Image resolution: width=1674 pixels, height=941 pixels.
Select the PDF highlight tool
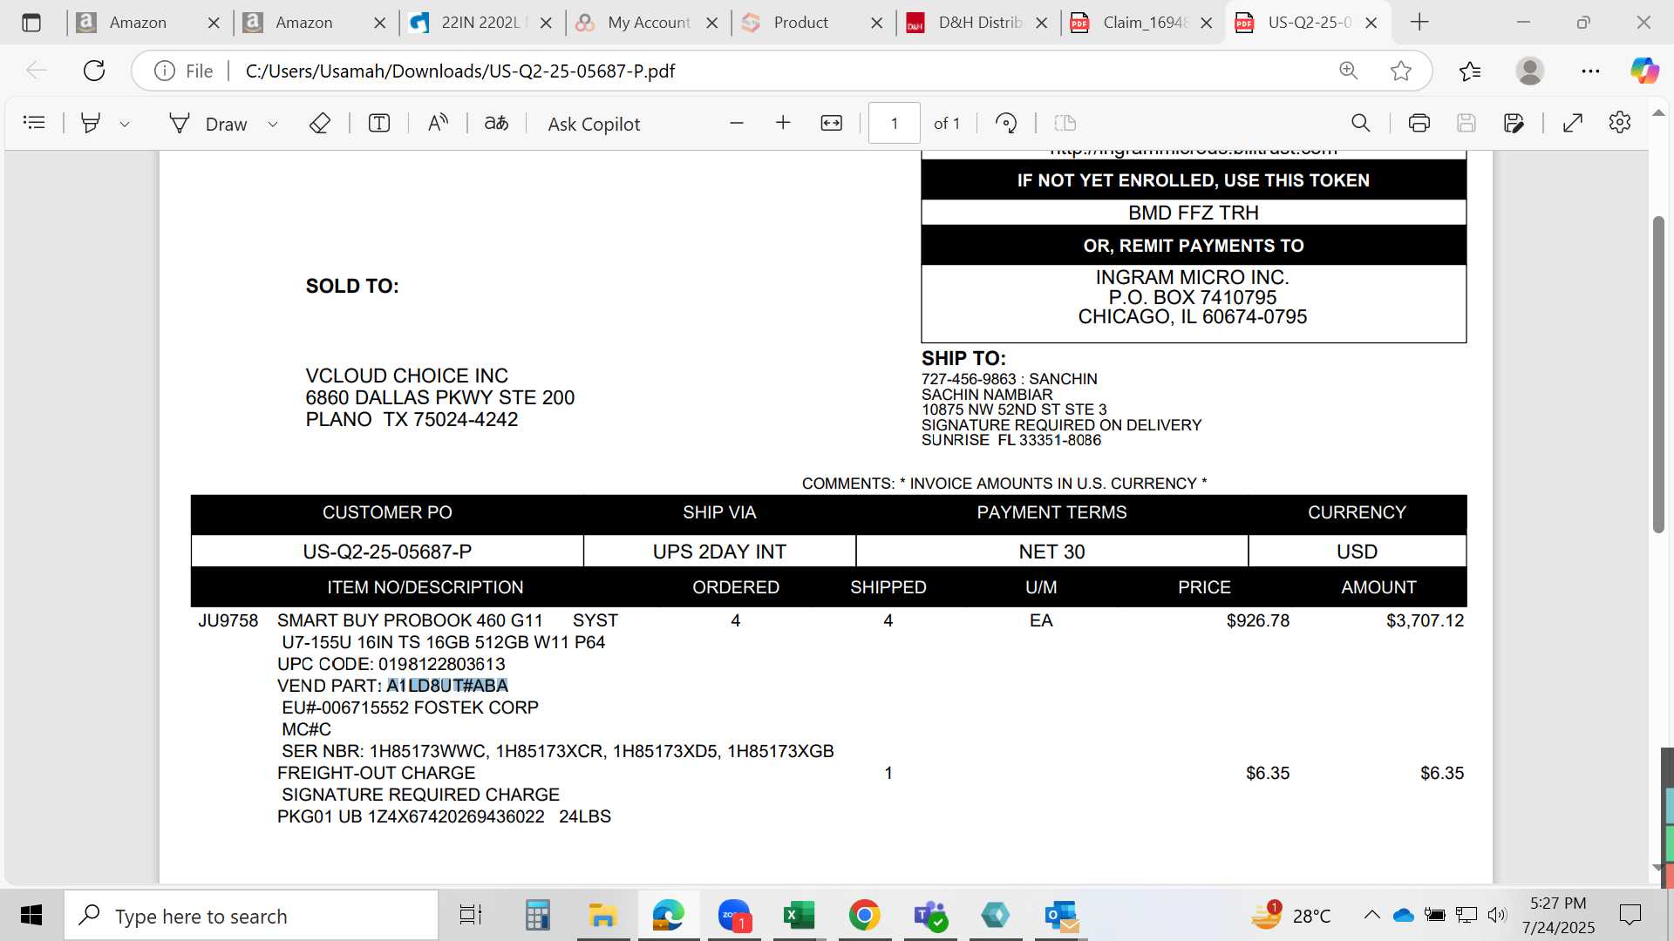pos(90,123)
